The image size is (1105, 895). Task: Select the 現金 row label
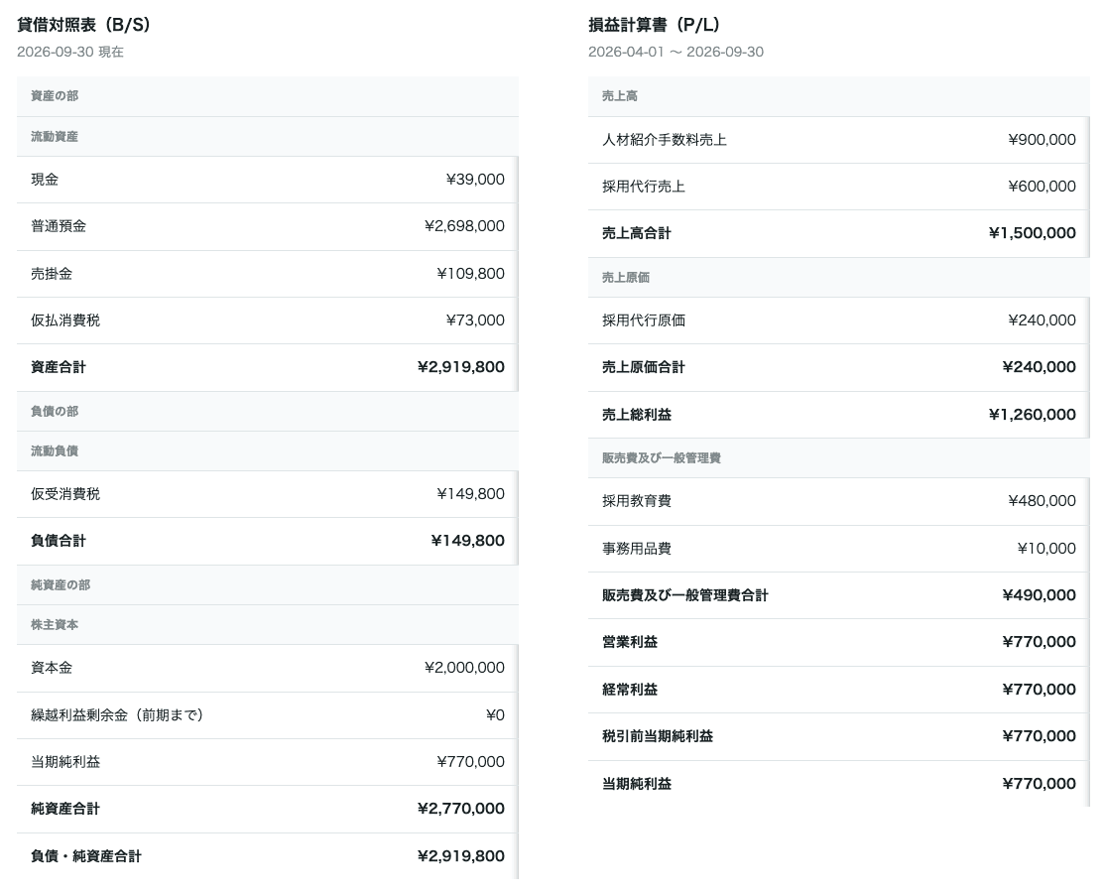point(45,180)
